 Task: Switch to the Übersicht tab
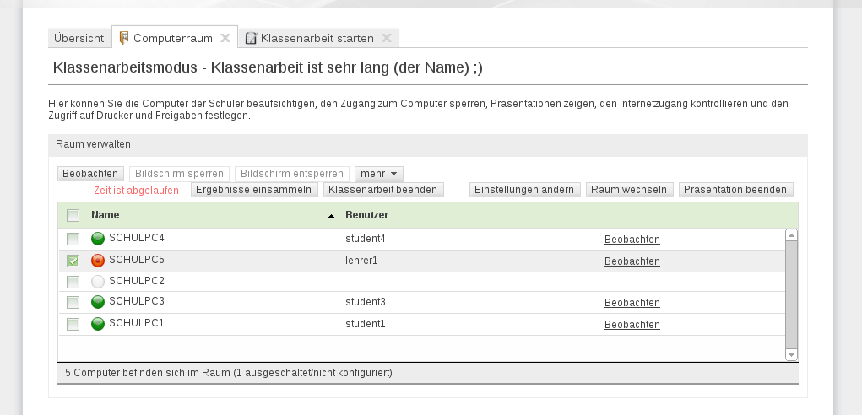click(x=79, y=38)
